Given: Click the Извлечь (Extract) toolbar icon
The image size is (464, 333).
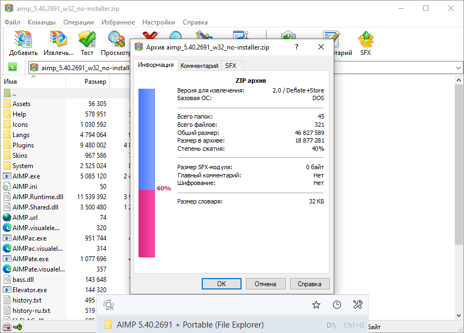Looking at the screenshot, I should [58, 39].
